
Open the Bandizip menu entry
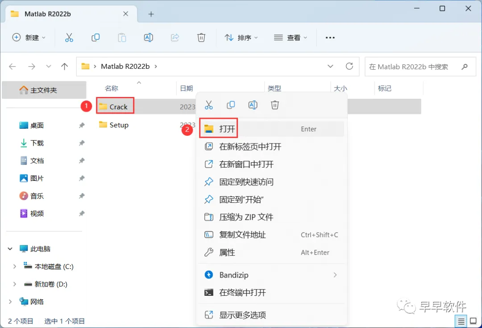pyautogui.click(x=271, y=275)
